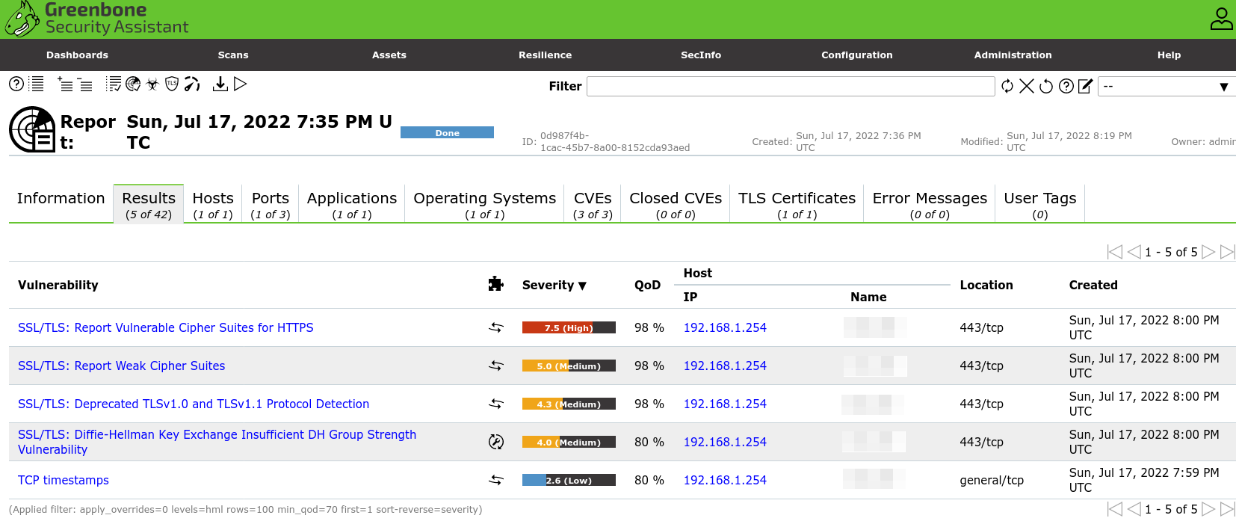Click into the Filter text field

coord(790,87)
